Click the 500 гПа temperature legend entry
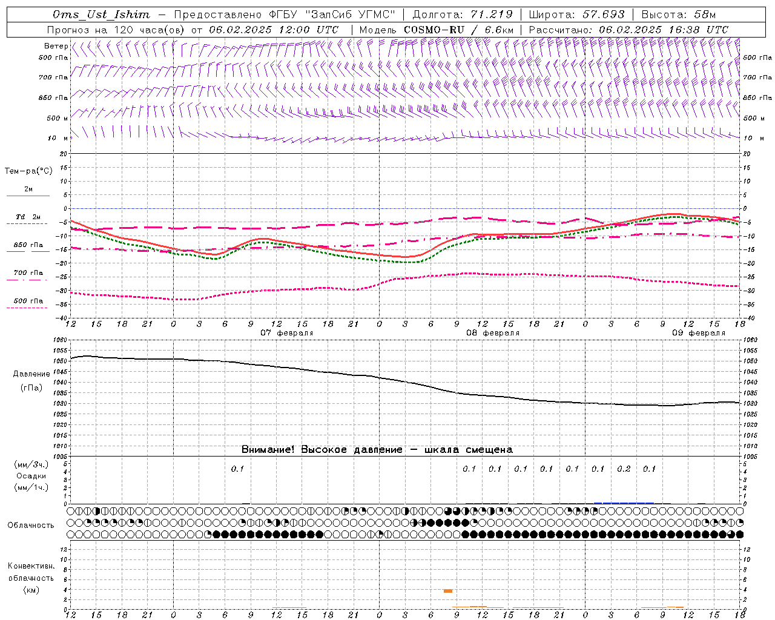Image resolution: width=775 pixels, height=620 pixels. pyautogui.click(x=28, y=301)
